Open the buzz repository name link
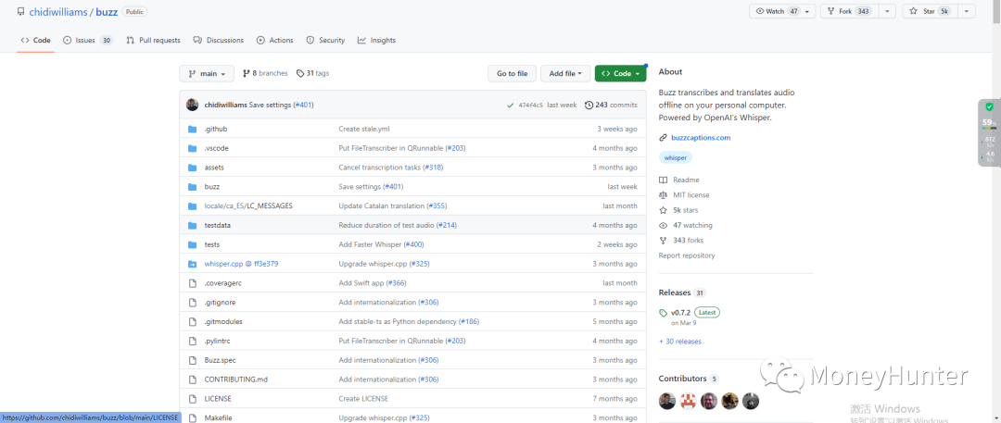This screenshot has width=1001, height=423. pyautogui.click(x=107, y=11)
